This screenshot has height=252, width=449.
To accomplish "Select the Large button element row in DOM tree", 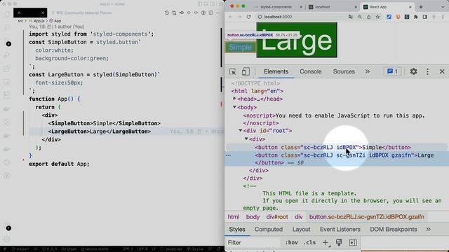I will click(337, 159).
